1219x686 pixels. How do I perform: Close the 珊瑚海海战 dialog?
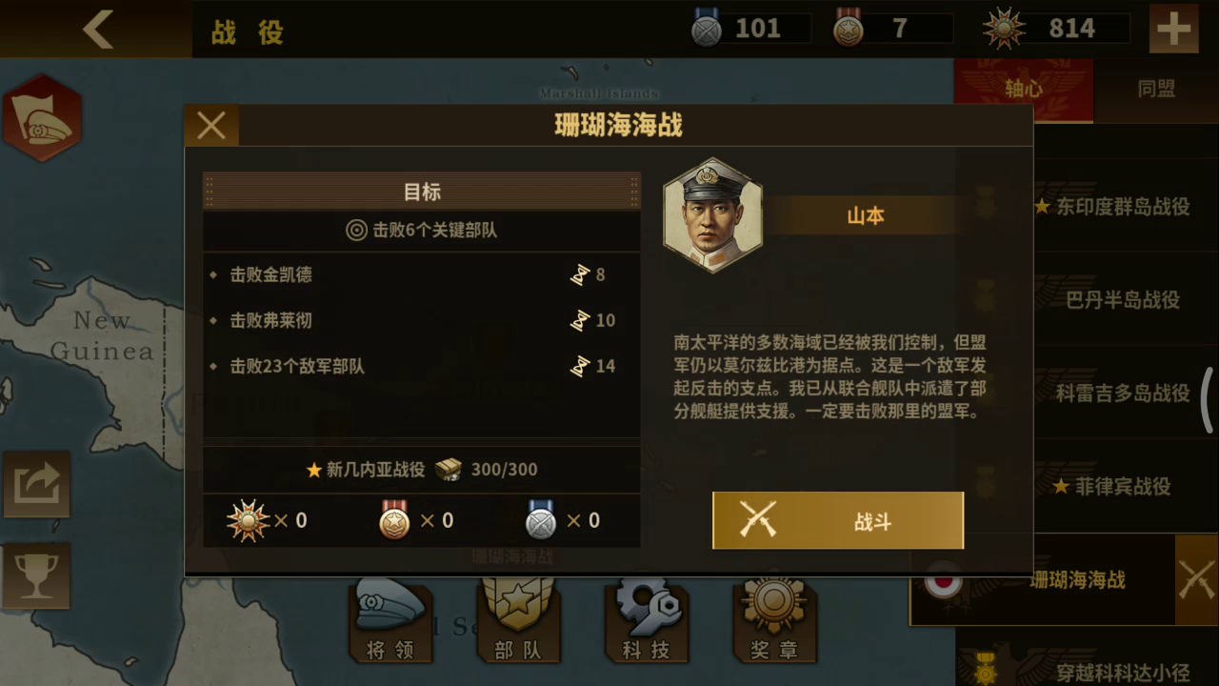coord(211,125)
